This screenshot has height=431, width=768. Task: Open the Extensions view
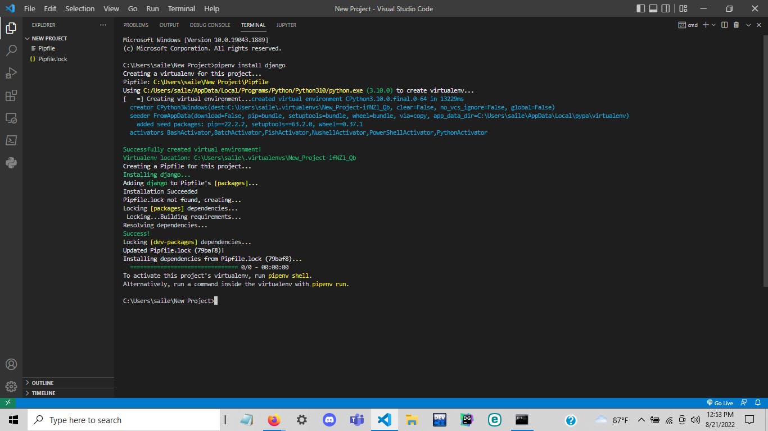tap(11, 95)
